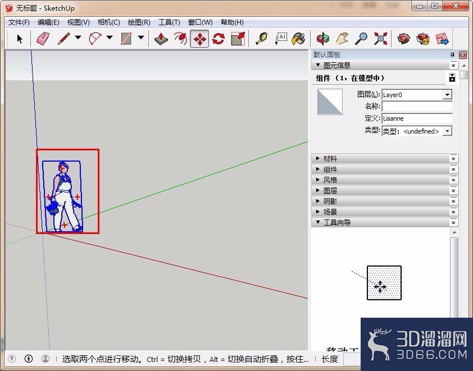The height and width of the screenshot is (371, 473).
Task: Select the Line pencil tool
Action: (63, 39)
